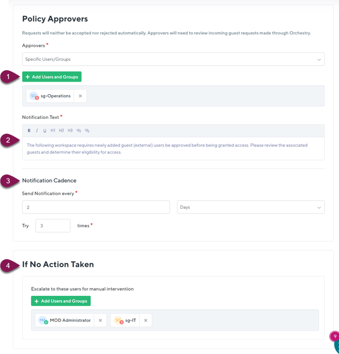Click inside the Notification Text body
339x354 pixels.
click(x=173, y=149)
